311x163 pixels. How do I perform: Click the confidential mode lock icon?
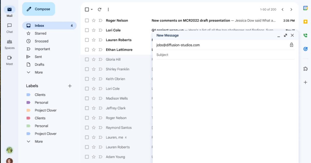[292, 45]
